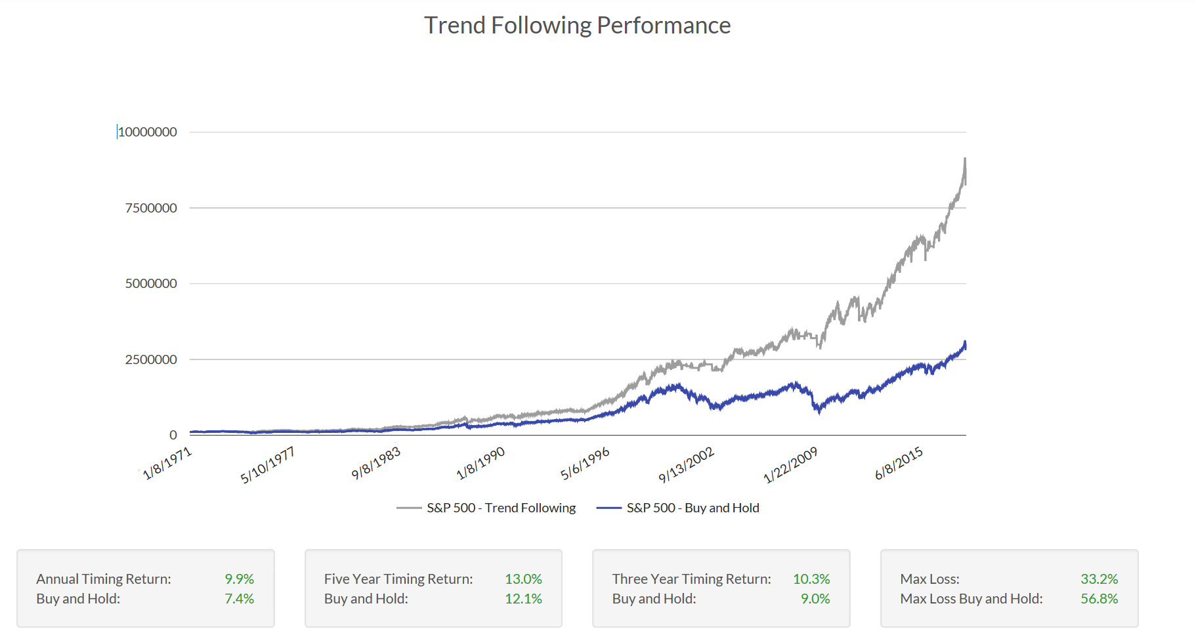Click the Max Loss Buy and Hold 56.8% value
Image resolution: width=1196 pixels, height=633 pixels.
pos(1100,599)
